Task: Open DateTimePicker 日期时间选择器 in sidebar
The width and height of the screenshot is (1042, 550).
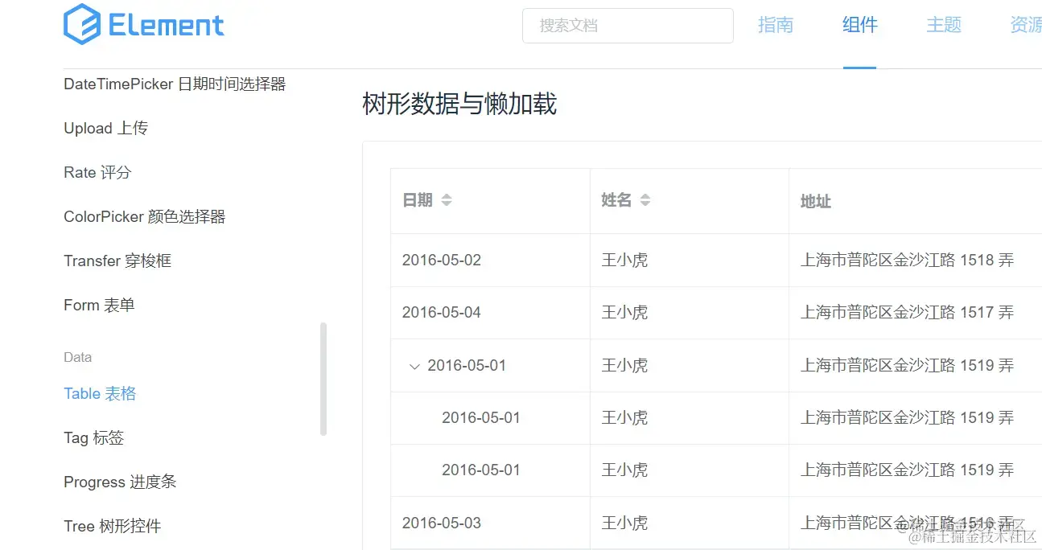Action: [x=175, y=84]
